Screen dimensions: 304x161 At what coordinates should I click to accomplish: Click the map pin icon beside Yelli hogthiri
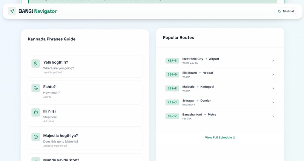coord(36,64)
